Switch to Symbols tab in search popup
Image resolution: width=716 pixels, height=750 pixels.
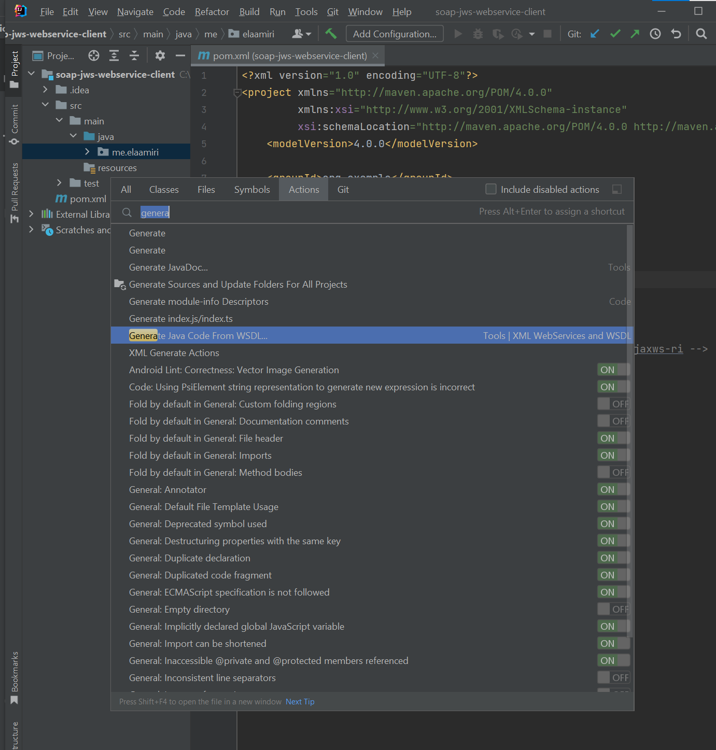click(x=252, y=190)
